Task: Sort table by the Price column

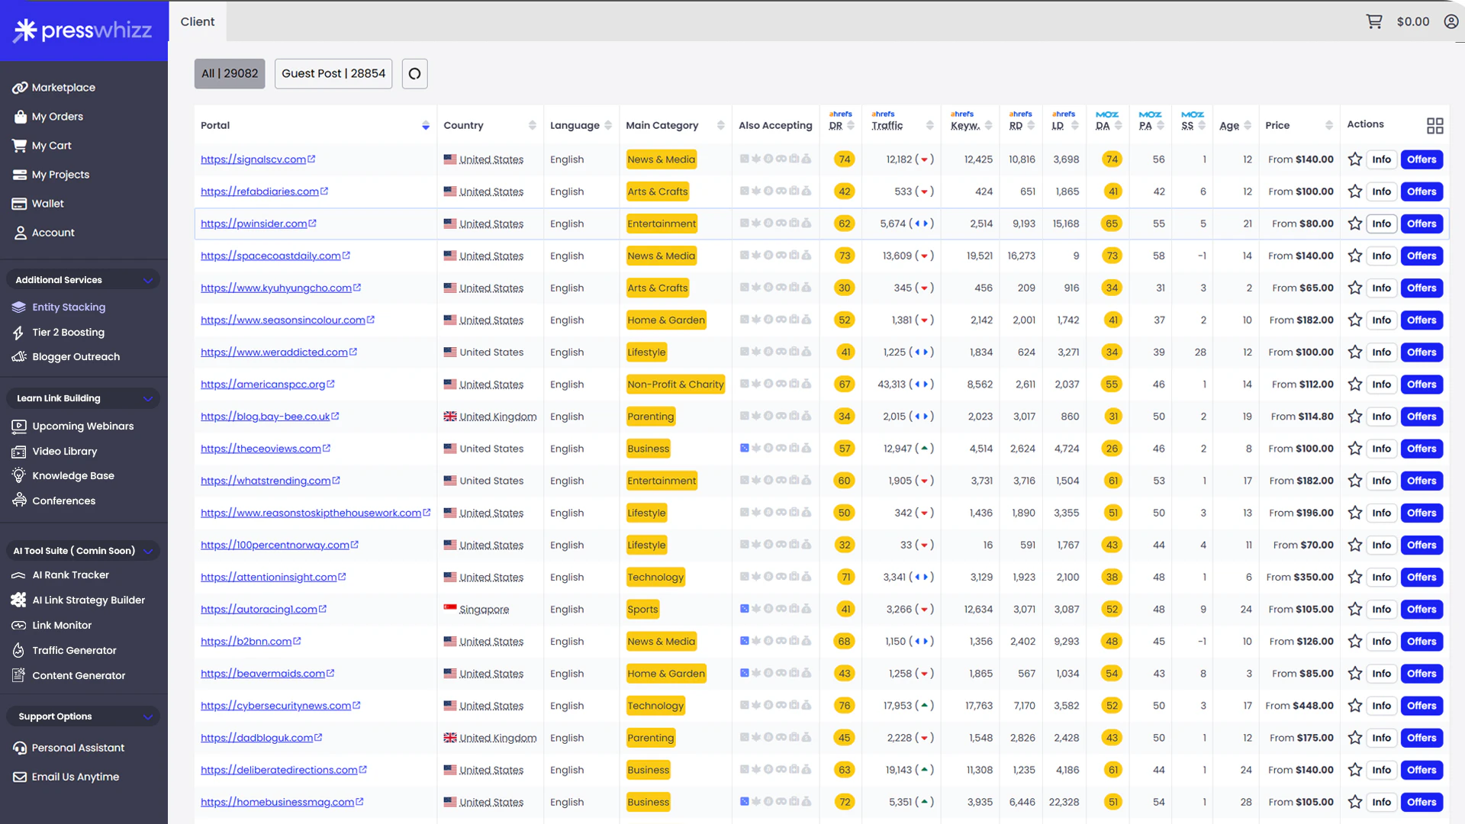Action: (x=1328, y=125)
